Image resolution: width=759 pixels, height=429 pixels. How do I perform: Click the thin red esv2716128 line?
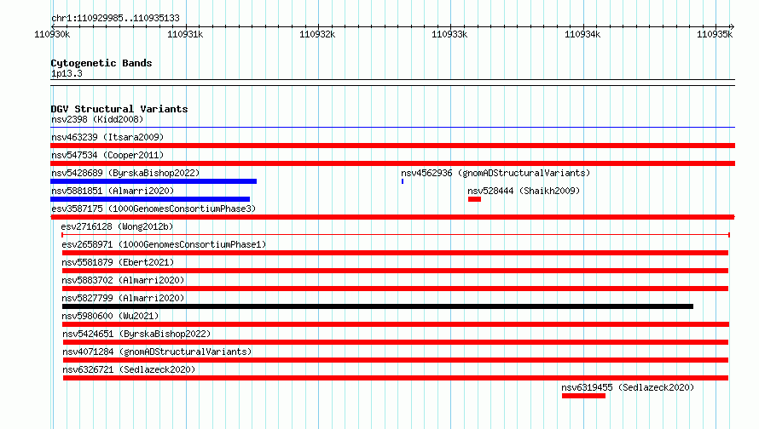396,235
